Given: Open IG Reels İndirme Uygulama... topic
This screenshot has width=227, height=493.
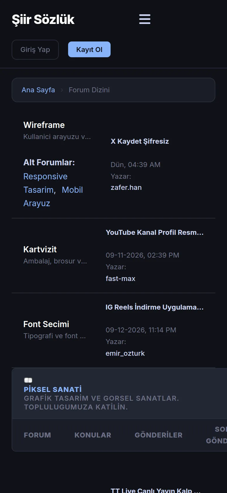Looking at the screenshot, I should [155, 307].
